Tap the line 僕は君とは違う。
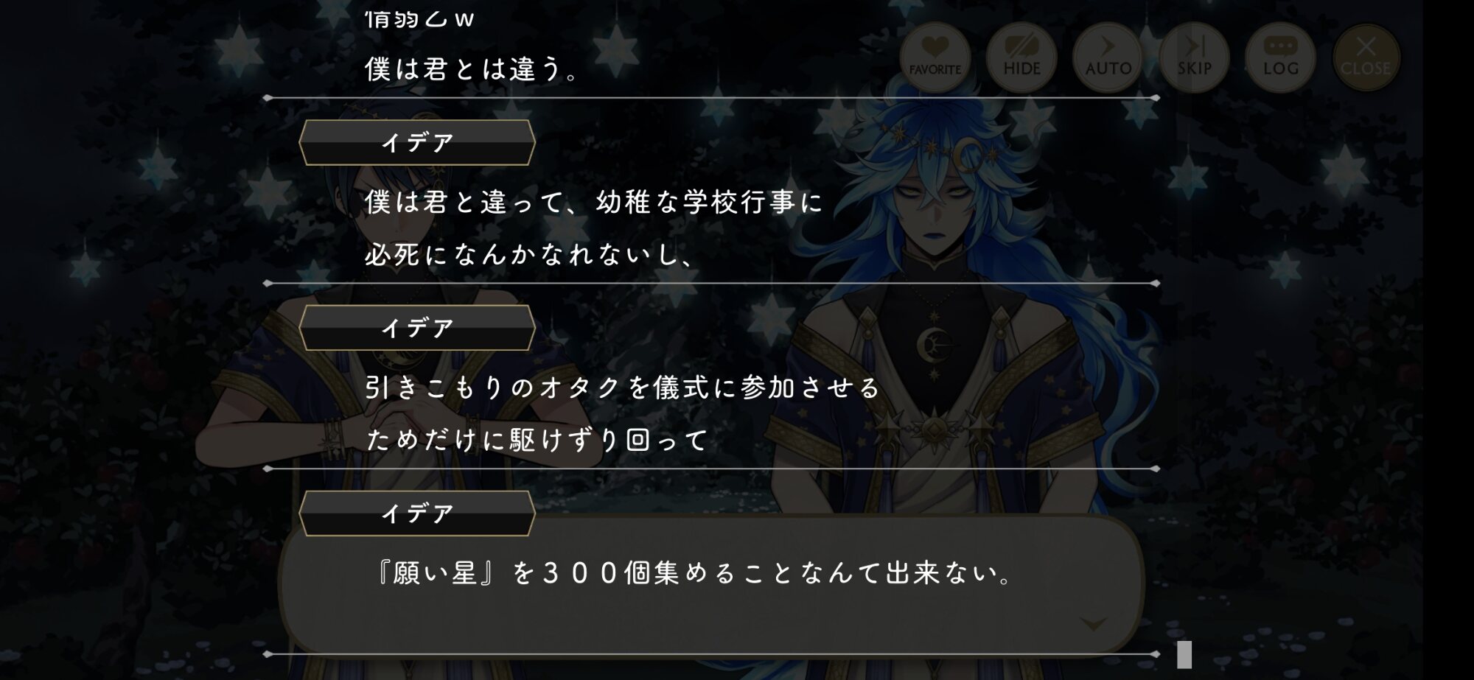The image size is (1474, 680). point(472,69)
